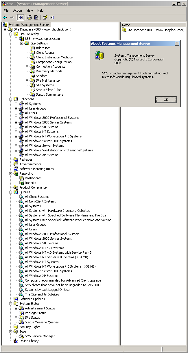Select This Site and its Subsites query

[42, 294]
